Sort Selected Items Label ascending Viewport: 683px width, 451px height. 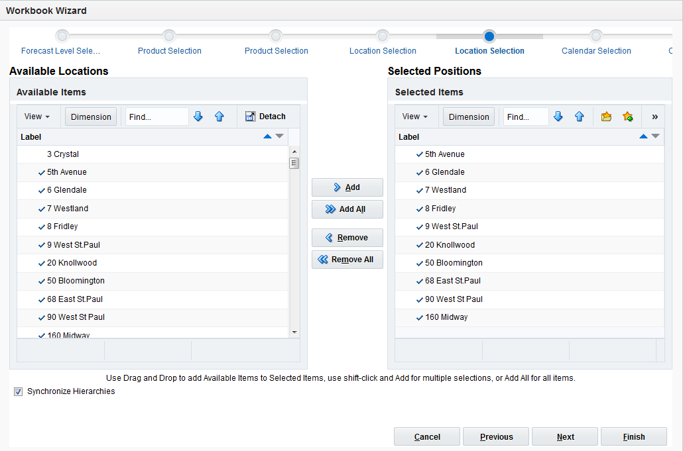[643, 136]
